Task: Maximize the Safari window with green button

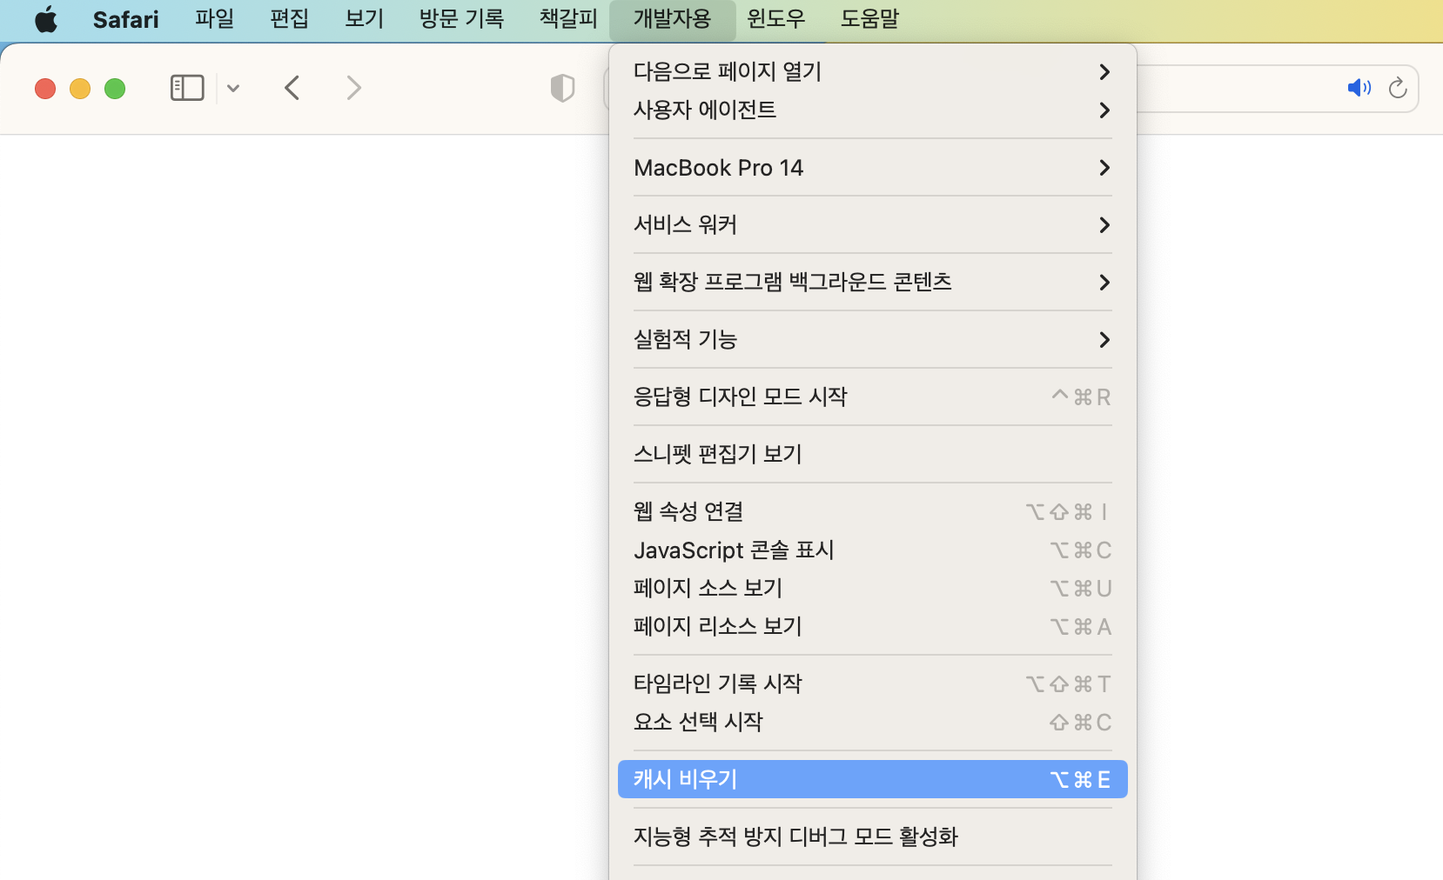Action: (115, 89)
